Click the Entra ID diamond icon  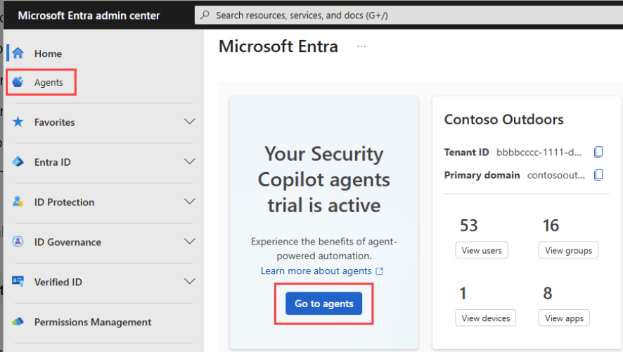click(x=18, y=162)
